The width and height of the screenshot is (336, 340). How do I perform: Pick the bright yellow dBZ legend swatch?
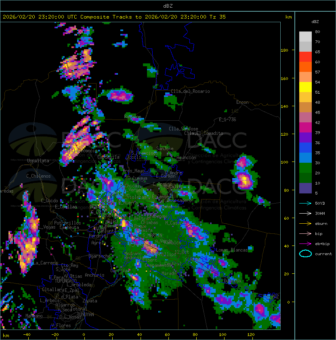coord(305,87)
